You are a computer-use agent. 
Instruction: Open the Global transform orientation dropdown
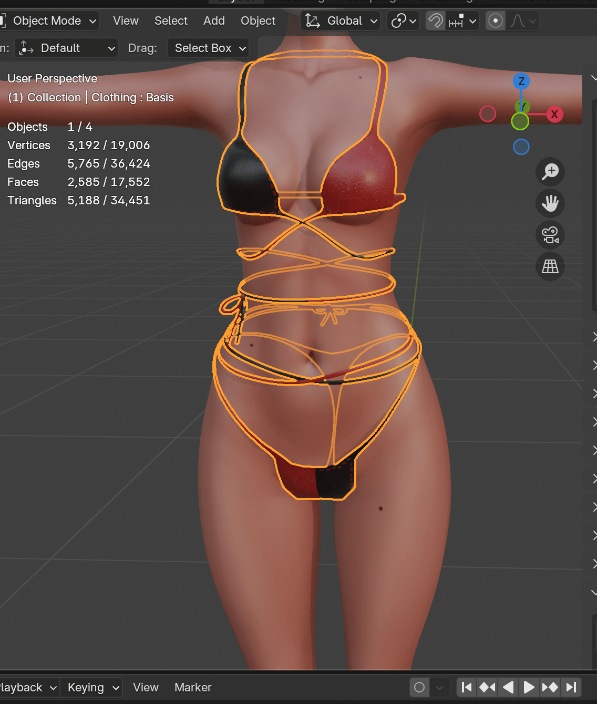(x=341, y=21)
